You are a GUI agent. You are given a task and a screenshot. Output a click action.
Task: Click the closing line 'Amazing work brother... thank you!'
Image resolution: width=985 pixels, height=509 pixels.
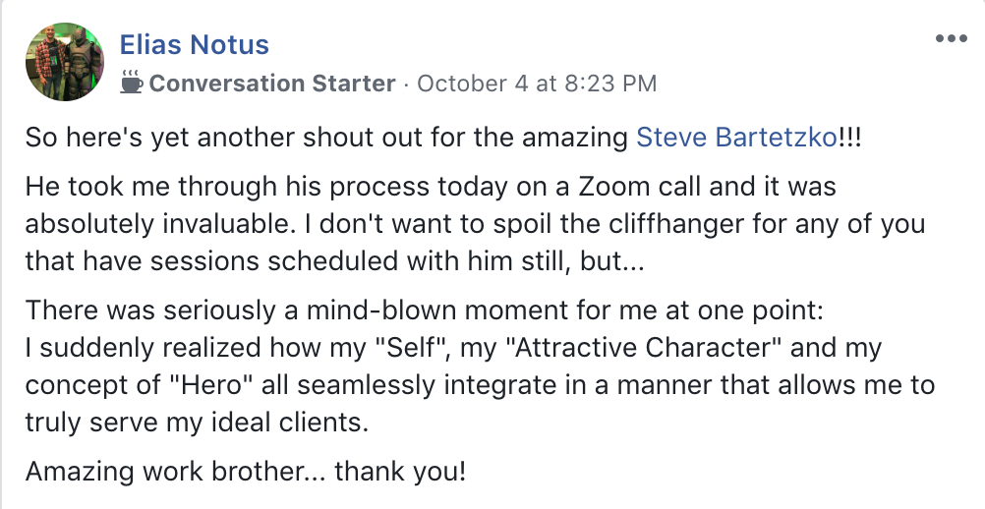click(246, 471)
